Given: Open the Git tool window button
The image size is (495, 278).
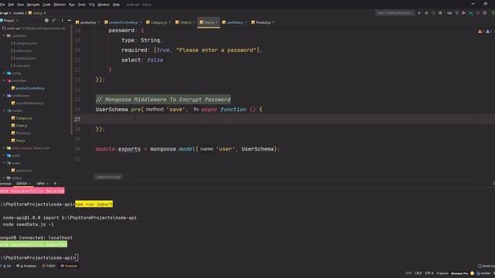Looking at the screenshot, I should pos(6,266).
